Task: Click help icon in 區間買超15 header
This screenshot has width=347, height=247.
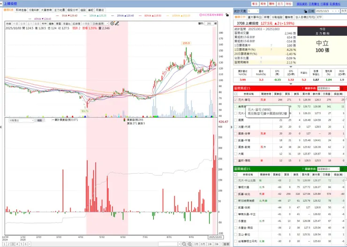Action: (302, 88)
